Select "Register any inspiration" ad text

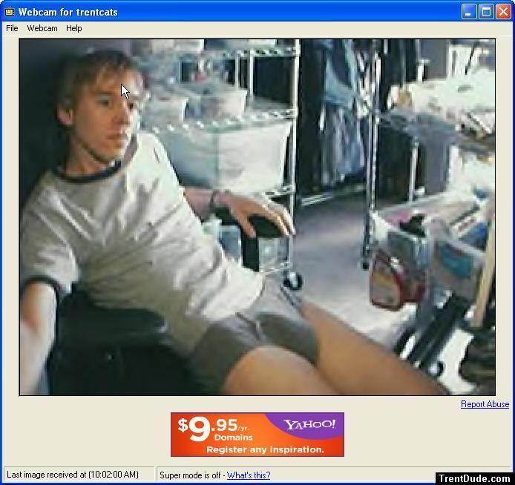pyautogui.click(x=264, y=449)
